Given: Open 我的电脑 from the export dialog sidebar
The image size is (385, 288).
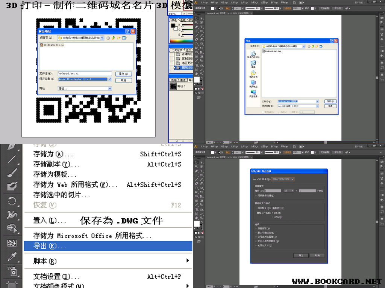Looking at the screenshot, I should tap(253, 84).
